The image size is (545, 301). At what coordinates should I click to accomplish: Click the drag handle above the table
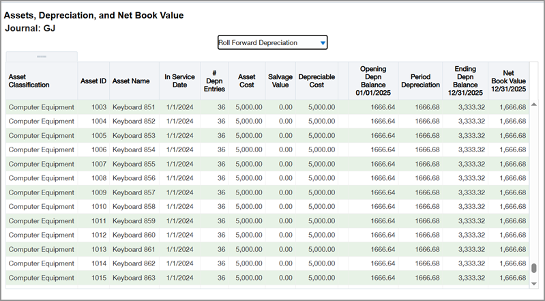pos(42,56)
